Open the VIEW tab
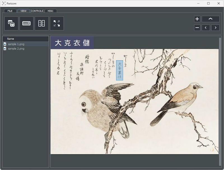The height and width of the screenshot is (170, 224). point(23,11)
